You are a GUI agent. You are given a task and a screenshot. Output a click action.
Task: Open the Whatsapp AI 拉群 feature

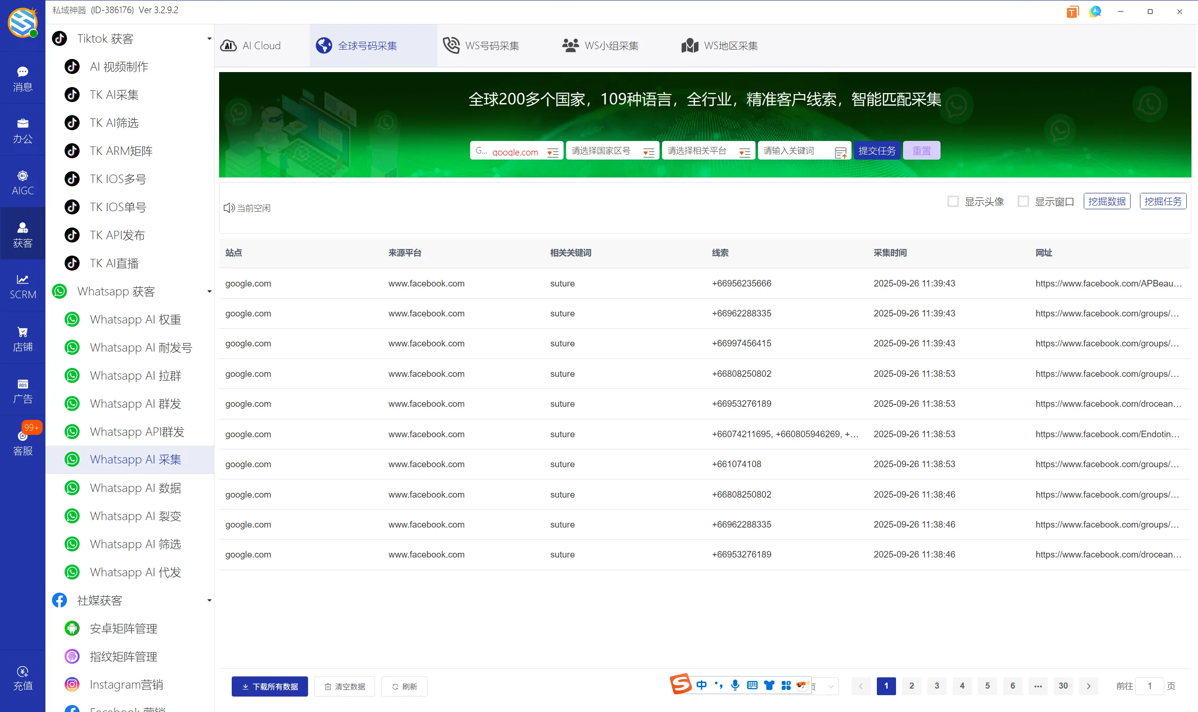(135, 375)
